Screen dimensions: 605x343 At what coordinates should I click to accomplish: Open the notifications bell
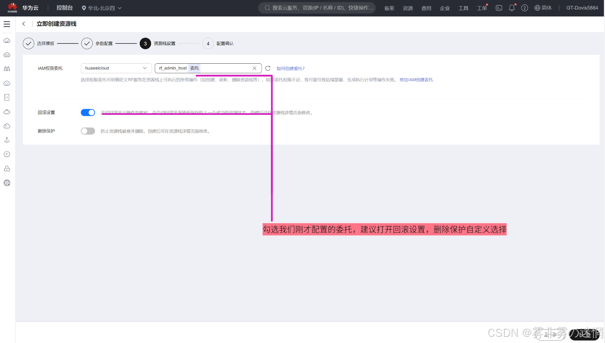point(512,8)
